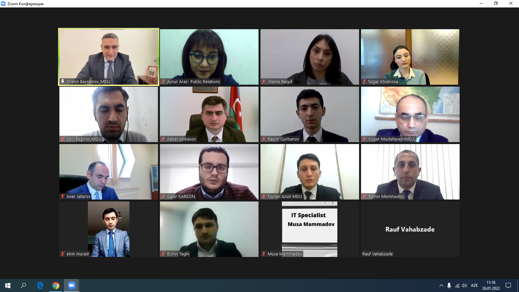The width and height of the screenshot is (519, 292).
Task: Click the muted mic icon beside Kadir KARSON
Action: 163,196
